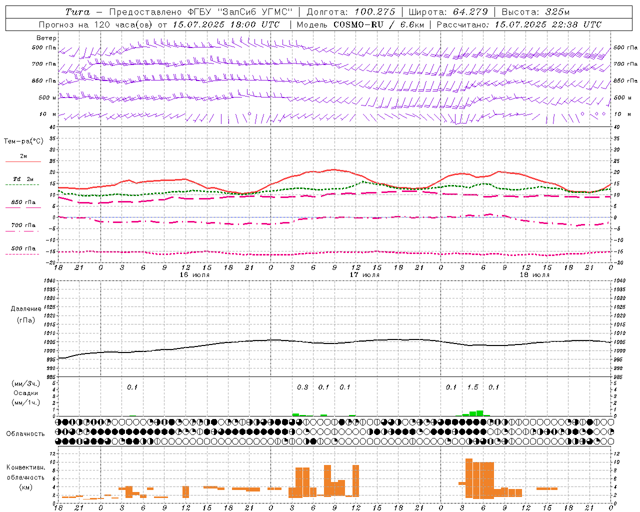Click the "Конвективн." convective cloud label
Viewport: 640px width, 512px height.
26,467
